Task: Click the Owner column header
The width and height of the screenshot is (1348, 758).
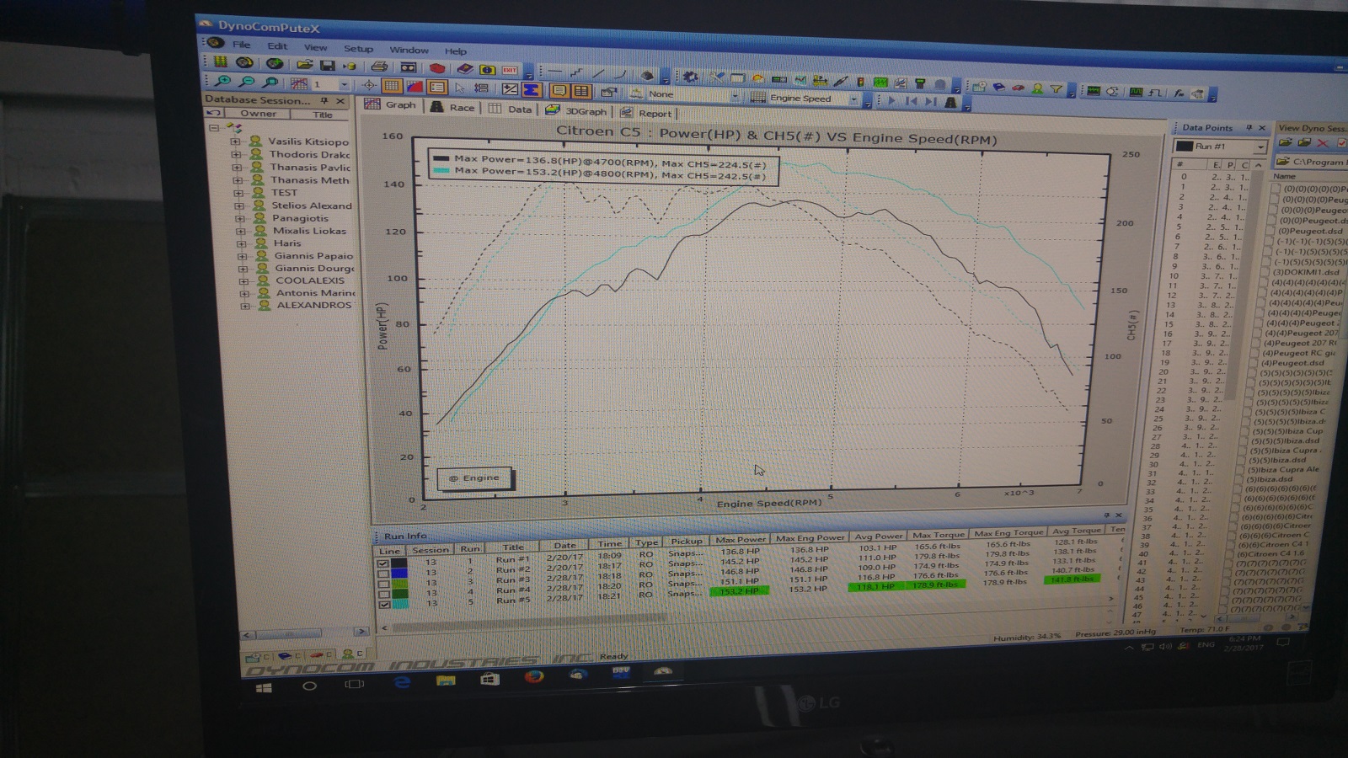Action: (258, 114)
